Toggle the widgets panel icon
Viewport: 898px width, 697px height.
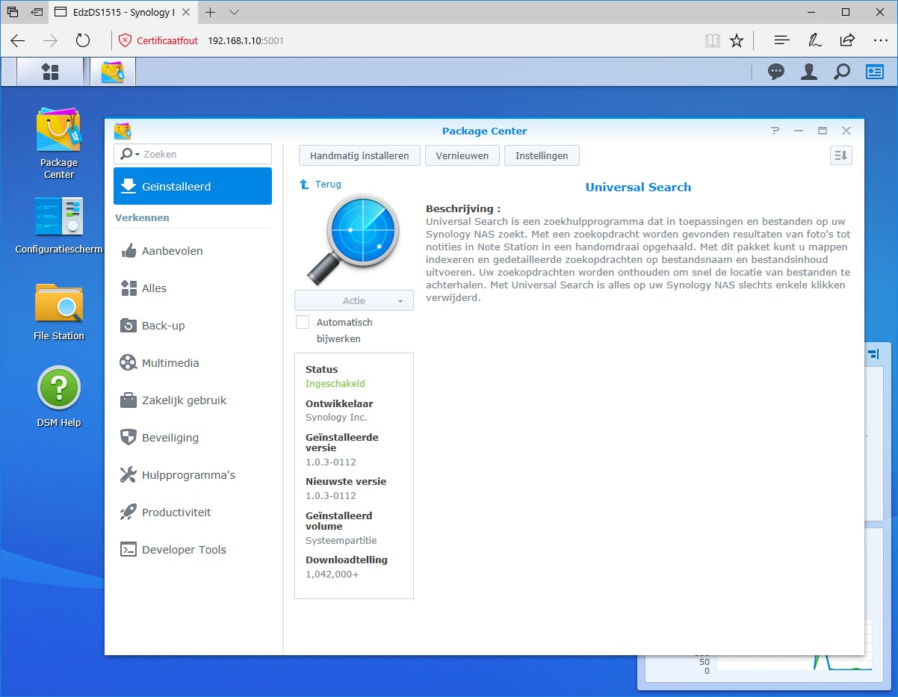tap(875, 72)
